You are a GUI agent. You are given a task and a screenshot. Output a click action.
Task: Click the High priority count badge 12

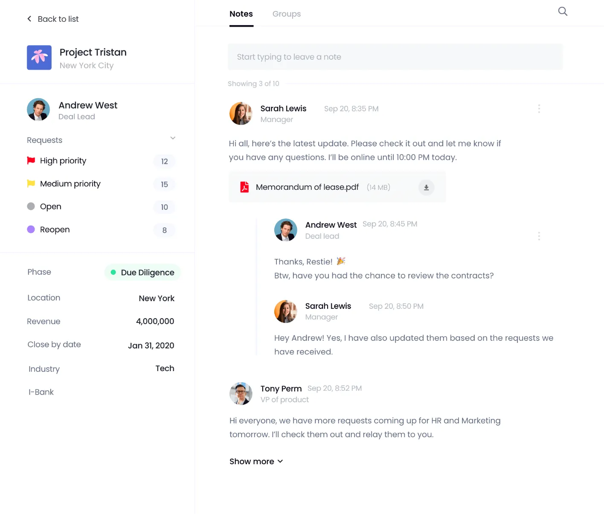pyautogui.click(x=165, y=161)
